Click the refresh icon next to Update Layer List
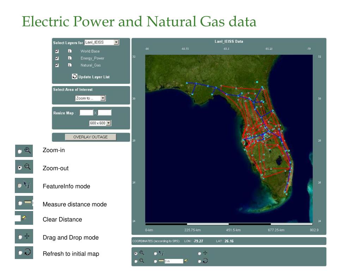Image resolution: width=361 pixels, height=271 pixels. click(75, 77)
